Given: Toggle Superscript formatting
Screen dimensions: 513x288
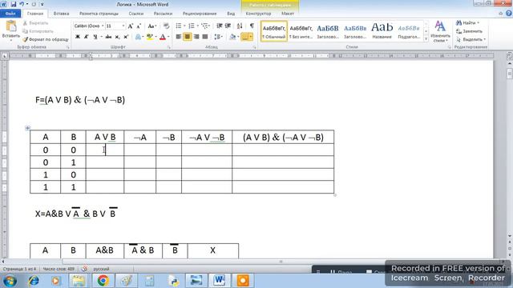Looking at the screenshot, I should [x=126, y=37].
